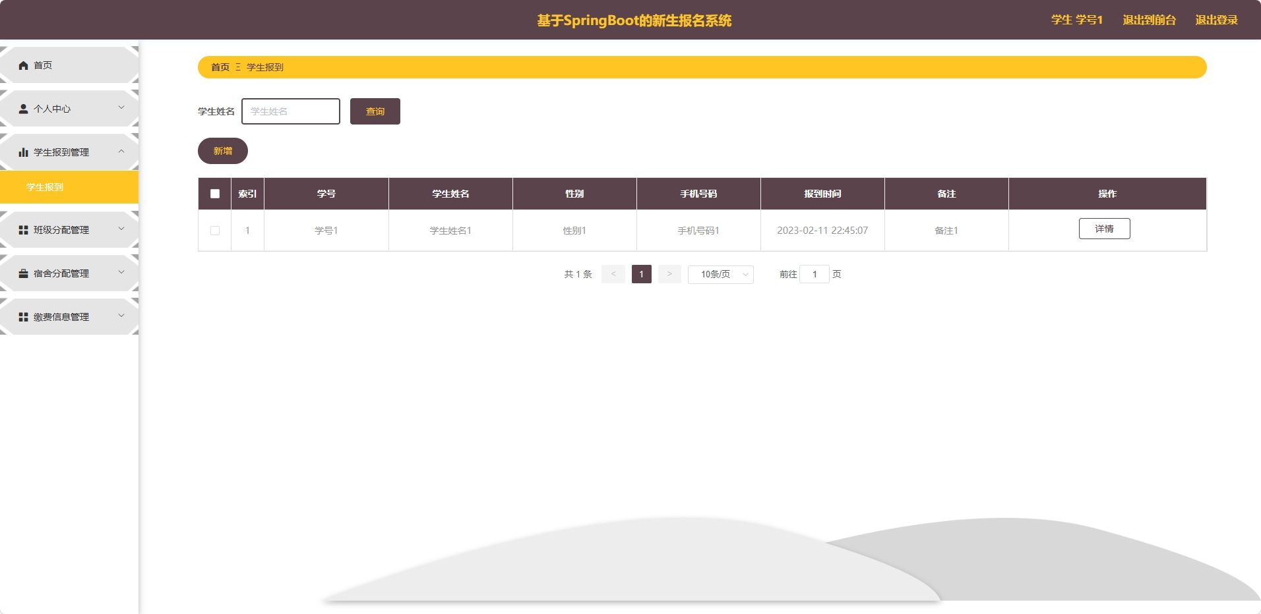Viewport: 1261px width, 614px height.
Task: Check the row checkbox for 学号1
Action: (x=215, y=231)
